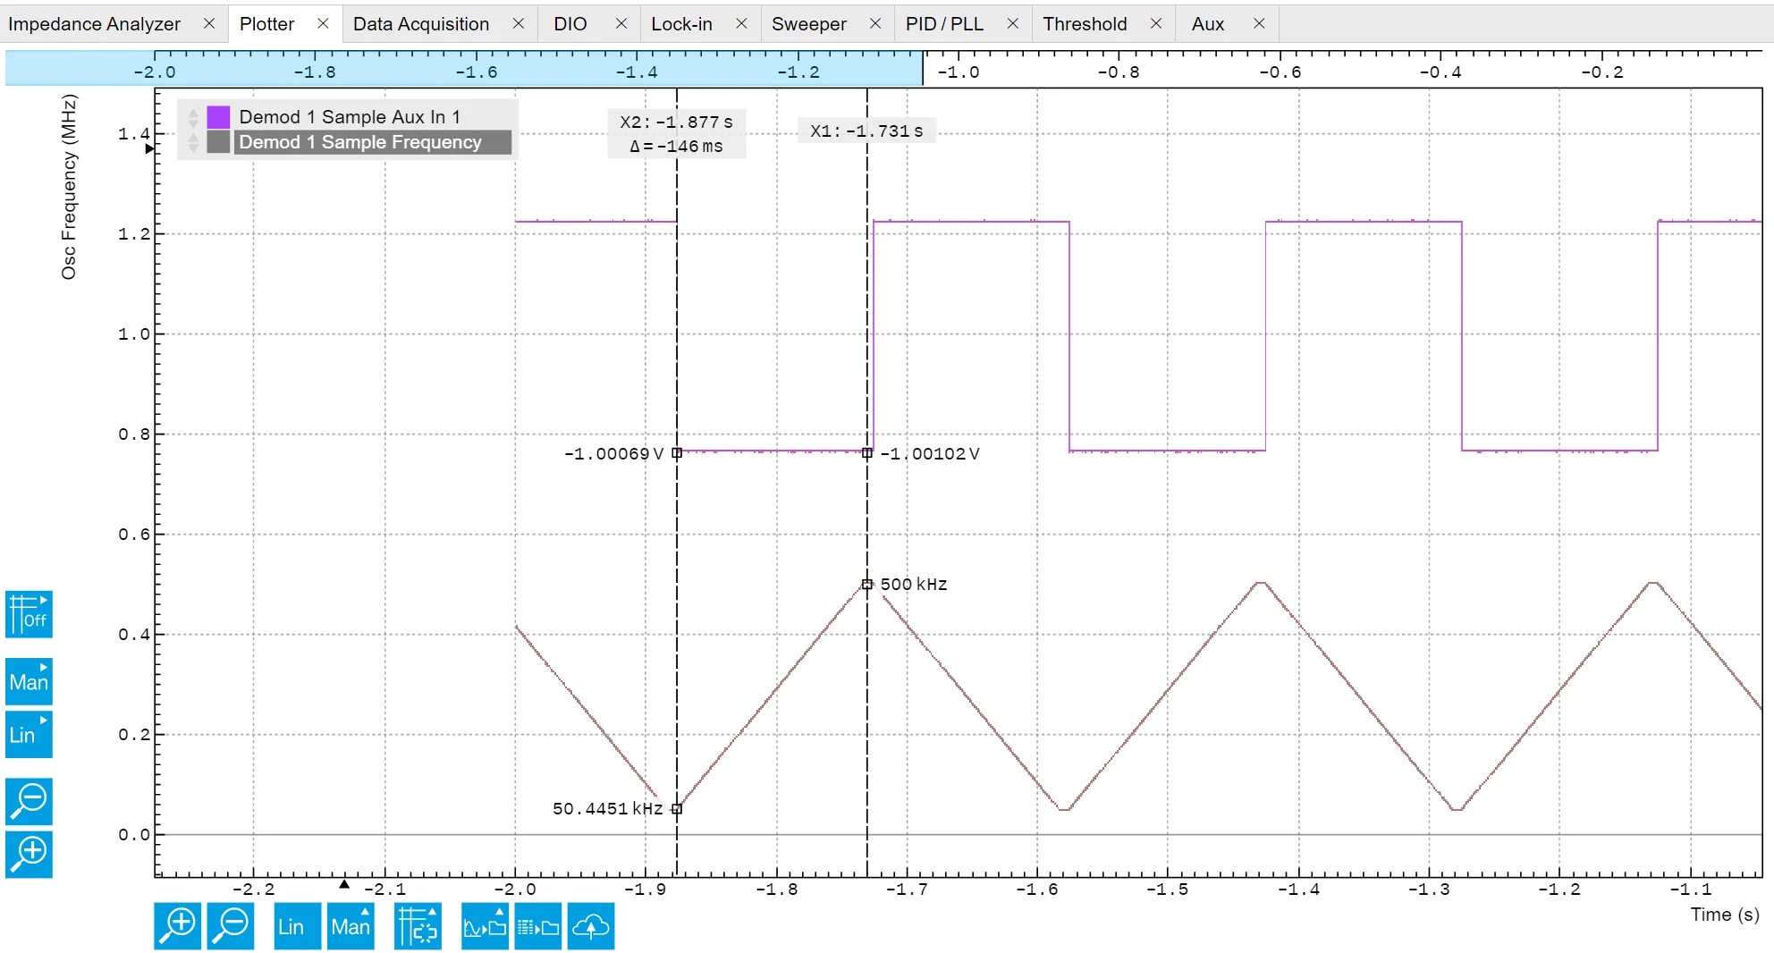Switch to the Threshold tab

tap(1085, 24)
